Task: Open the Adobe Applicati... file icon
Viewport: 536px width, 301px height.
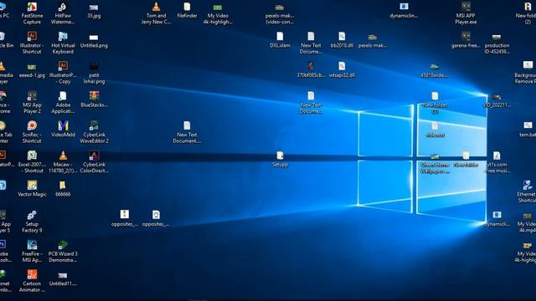Action: (x=63, y=102)
